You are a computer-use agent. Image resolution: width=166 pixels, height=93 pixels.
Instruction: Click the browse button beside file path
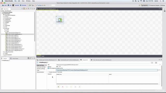[x=159, y=70]
